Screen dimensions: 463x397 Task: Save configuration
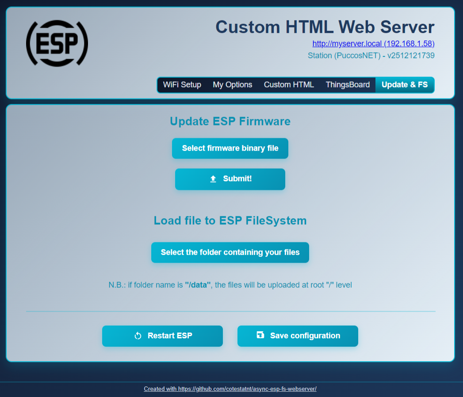point(298,336)
